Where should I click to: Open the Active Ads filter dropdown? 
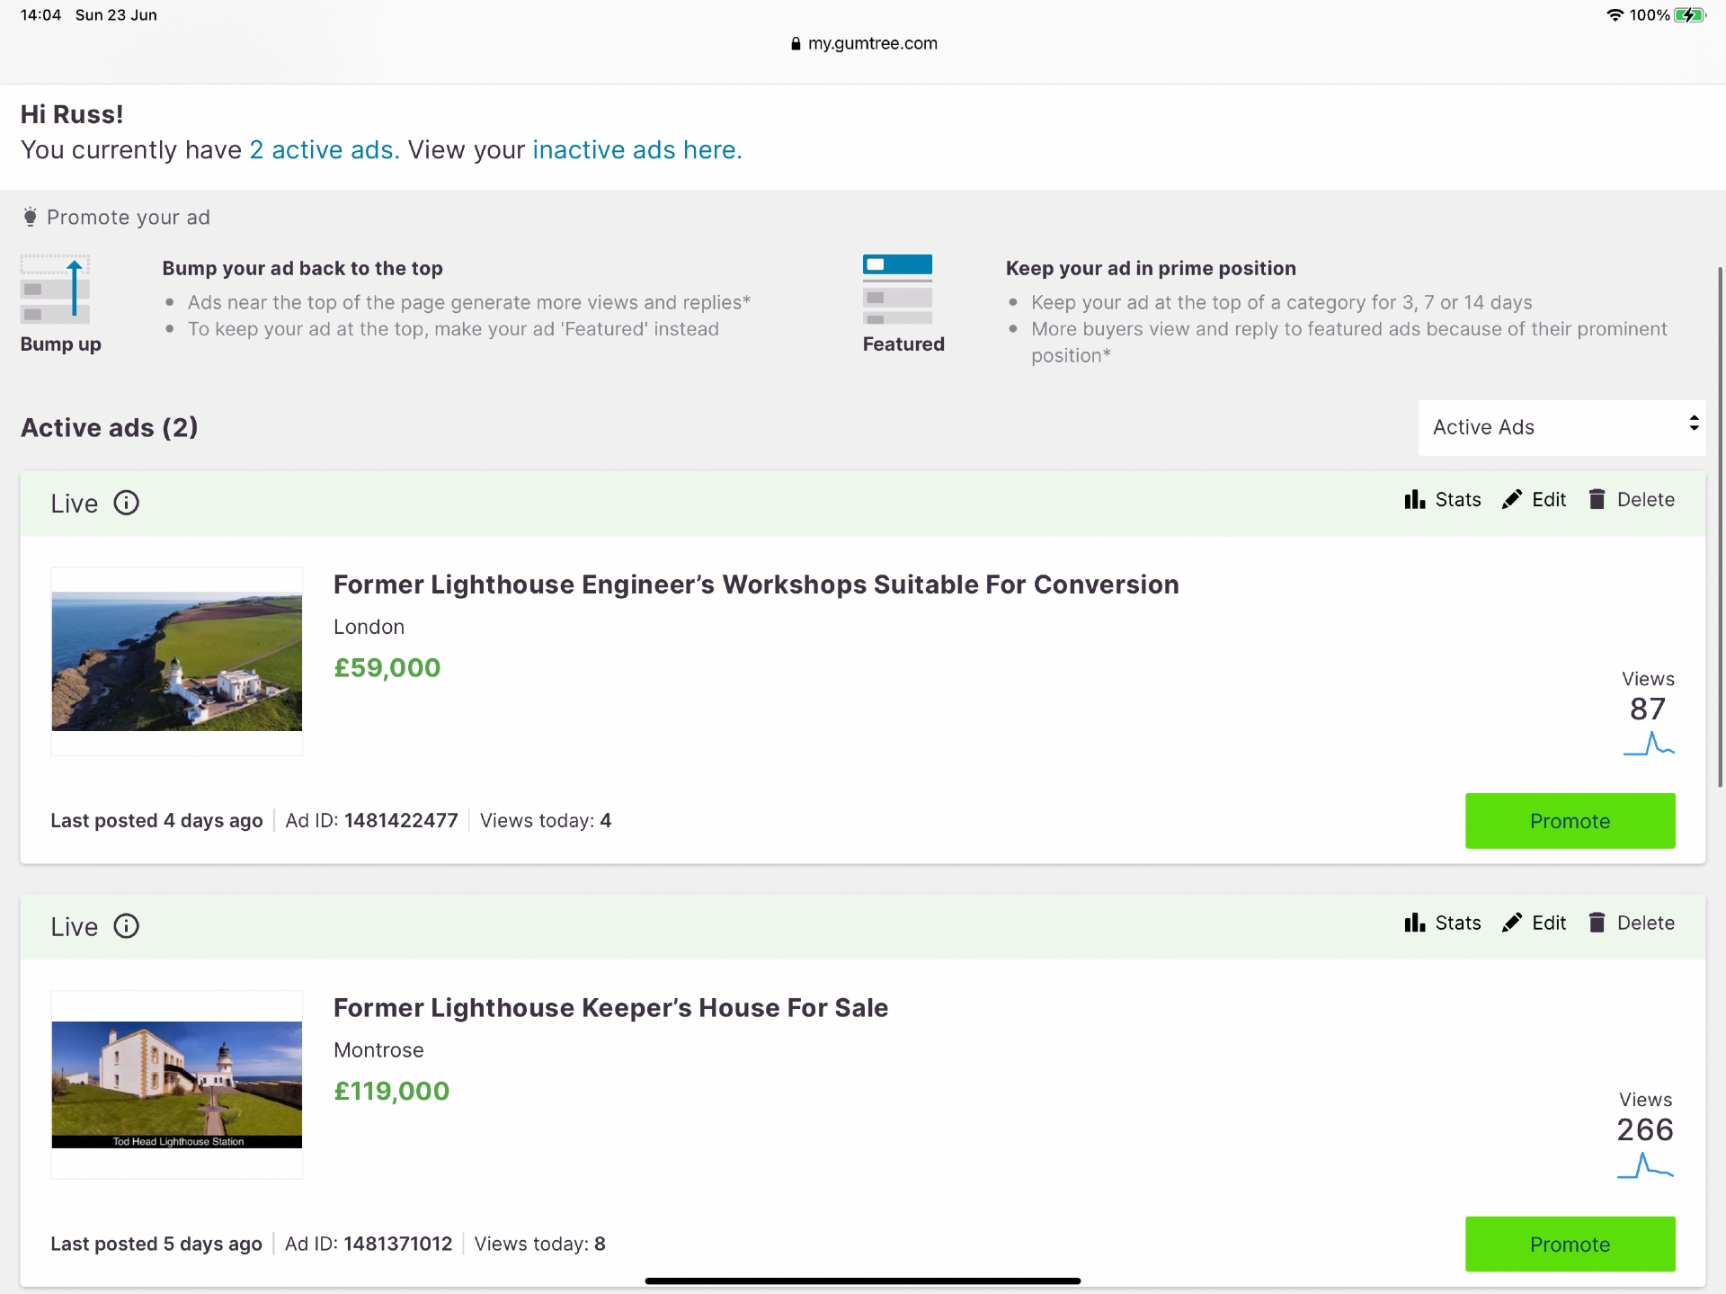click(1562, 427)
